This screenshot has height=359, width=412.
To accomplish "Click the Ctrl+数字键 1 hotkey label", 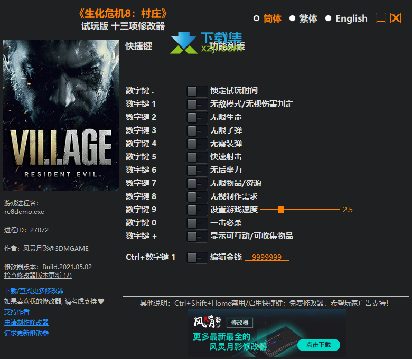I will coord(151,257).
